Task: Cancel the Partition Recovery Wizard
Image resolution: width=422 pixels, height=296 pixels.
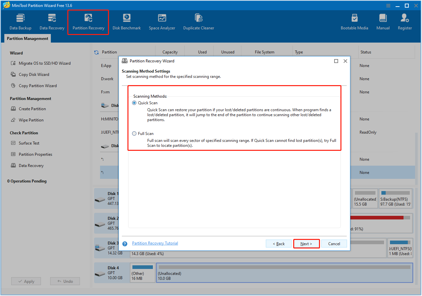Action: click(334, 244)
